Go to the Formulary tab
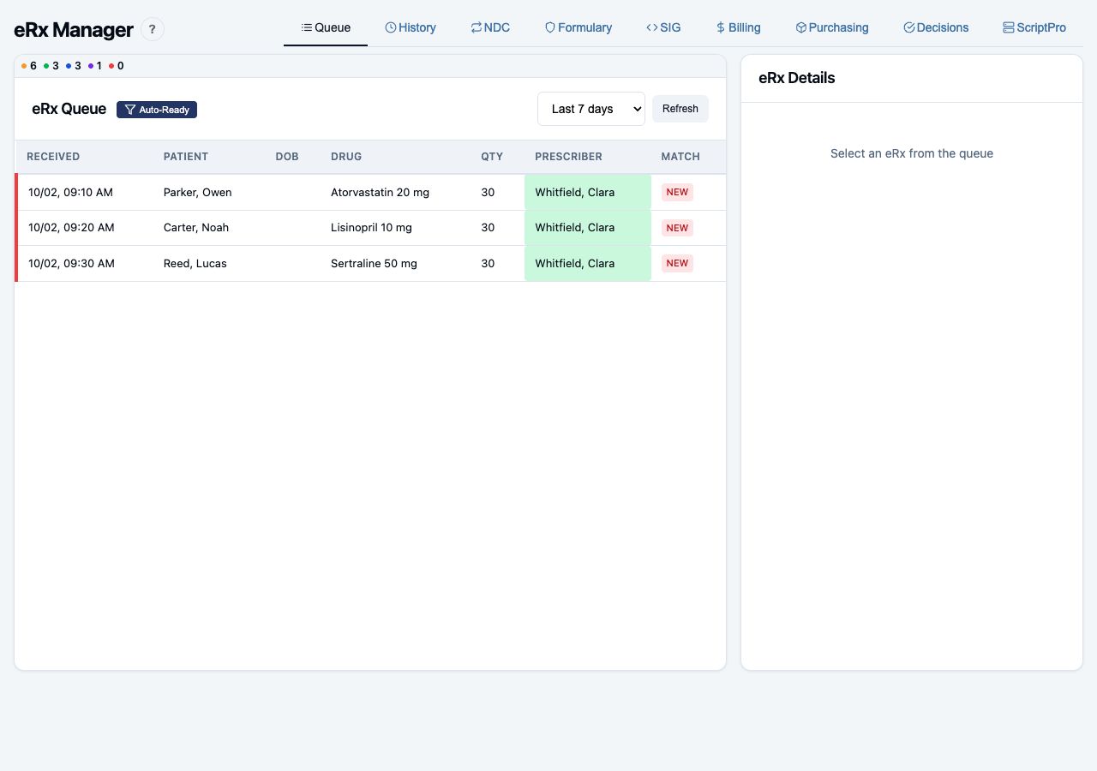This screenshot has height=771, width=1097. click(x=578, y=27)
